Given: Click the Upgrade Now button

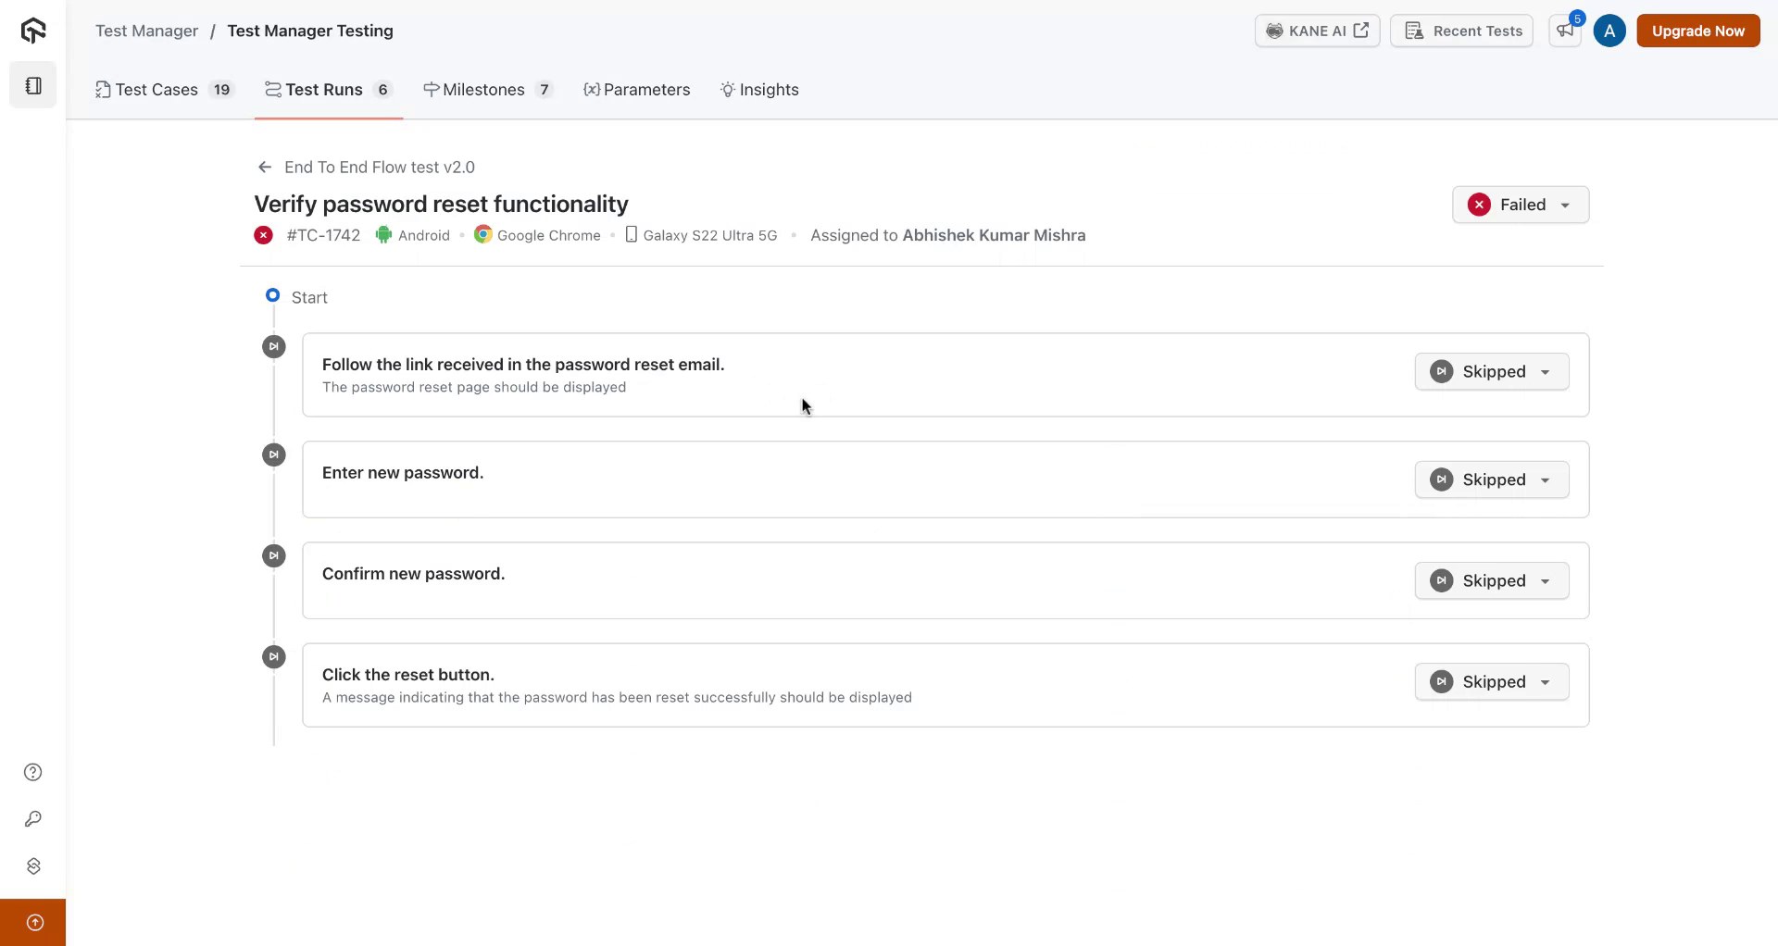Looking at the screenshot, I should [x=1697, y=31].
